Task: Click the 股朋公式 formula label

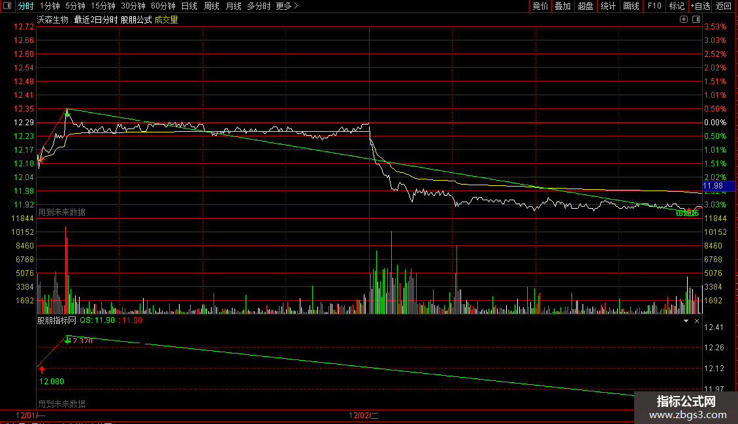Action: pos(136,20)
